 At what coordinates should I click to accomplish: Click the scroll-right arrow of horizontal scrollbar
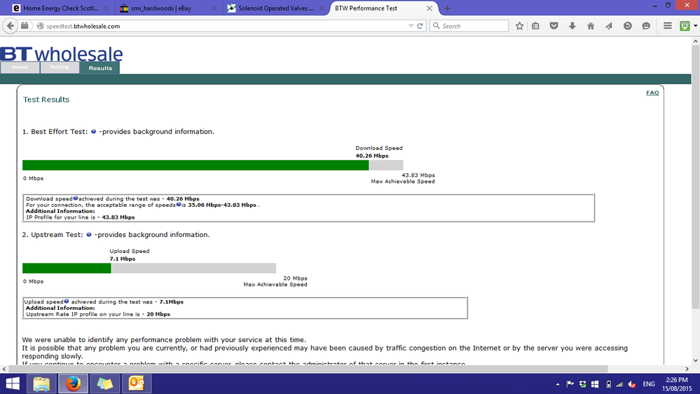click(687, 369)
